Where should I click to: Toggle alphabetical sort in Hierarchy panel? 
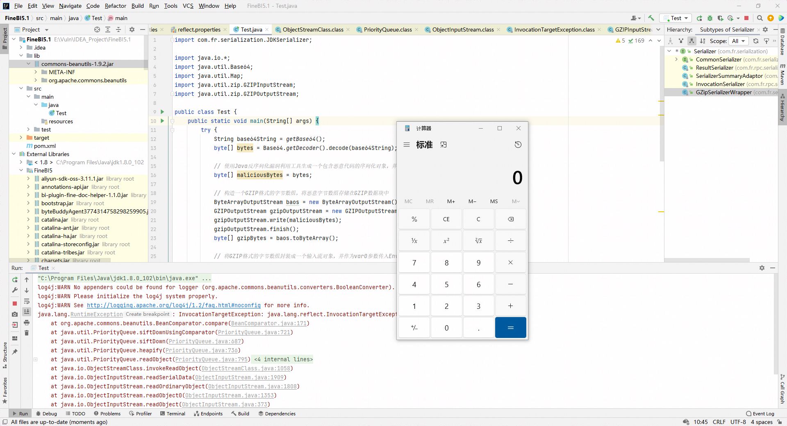point(703,41)
